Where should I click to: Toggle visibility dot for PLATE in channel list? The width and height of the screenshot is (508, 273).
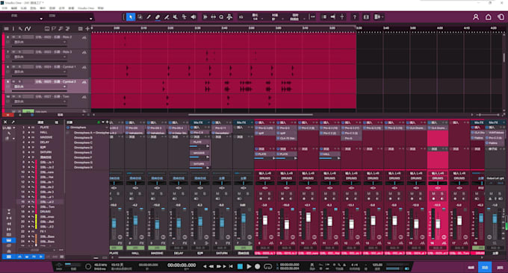[29, 128]
